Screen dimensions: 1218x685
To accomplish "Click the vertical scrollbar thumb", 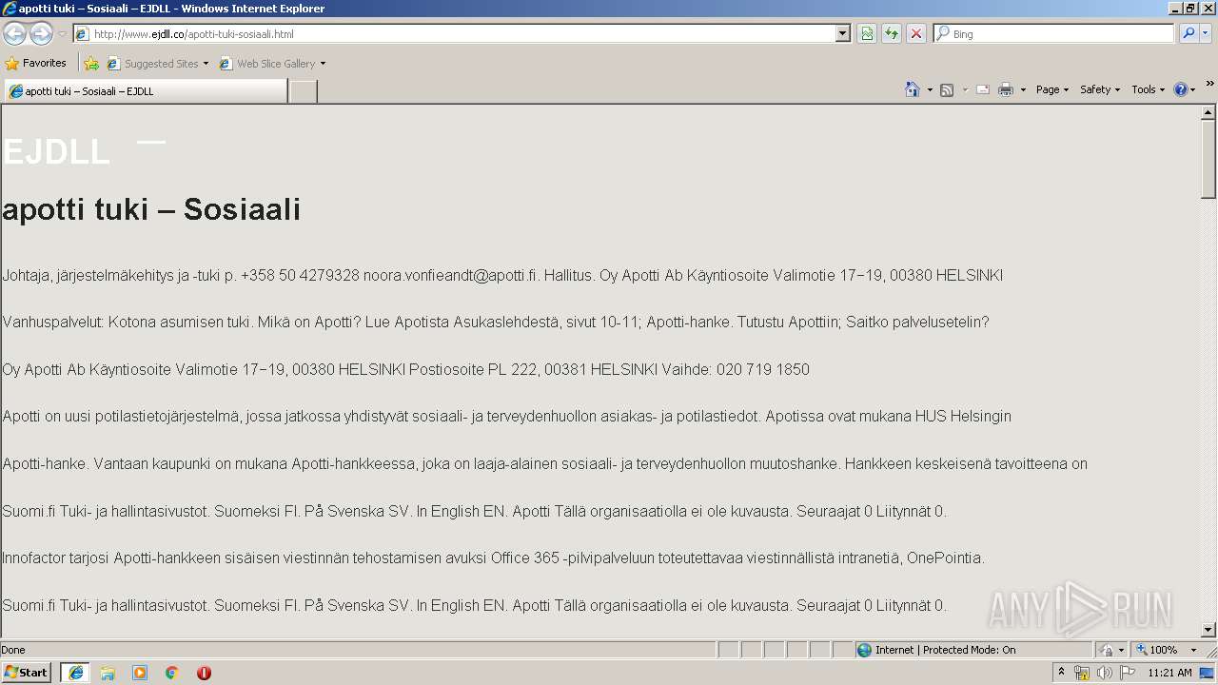I will (1208, 159).
